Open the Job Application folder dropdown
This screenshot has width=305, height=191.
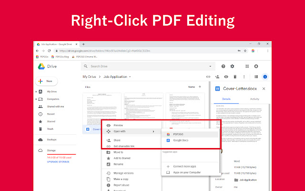point(130,77)
